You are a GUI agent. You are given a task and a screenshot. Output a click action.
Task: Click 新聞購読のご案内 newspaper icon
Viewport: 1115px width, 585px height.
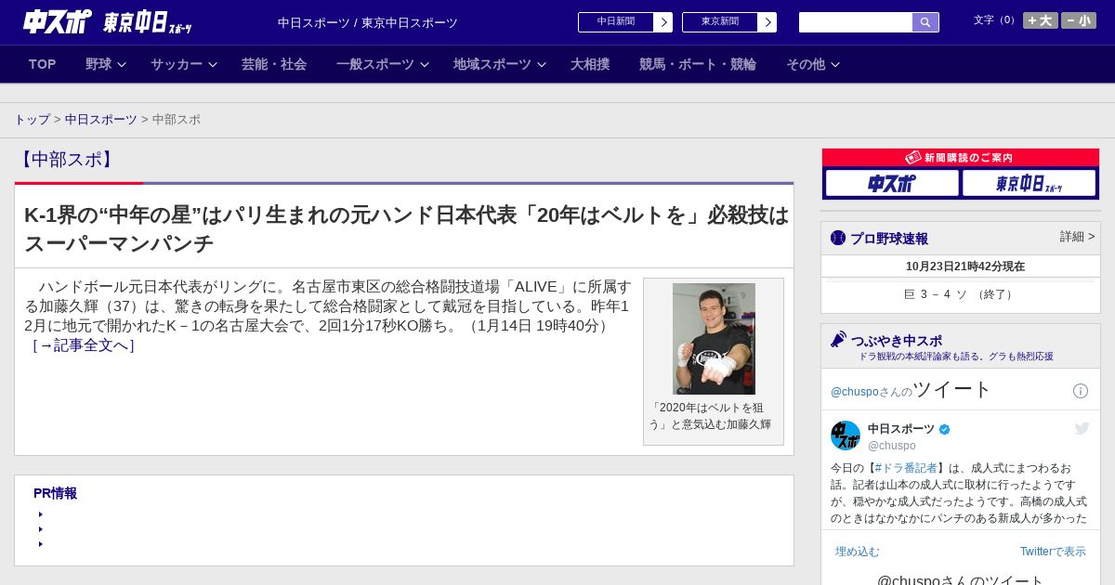(913, 158)
